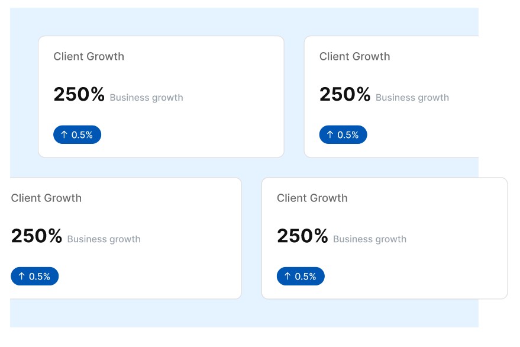The width and height of the screenshot is (520, 347).
Task: Click the up arrow icon in bottom-right card badge
Action: (288, 277)
